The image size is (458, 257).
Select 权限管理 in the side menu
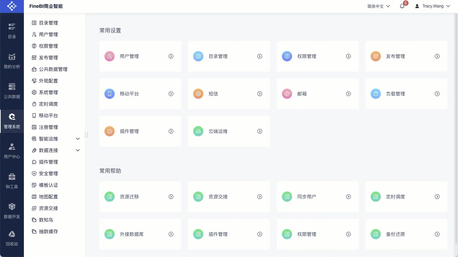tap(48, 46)
